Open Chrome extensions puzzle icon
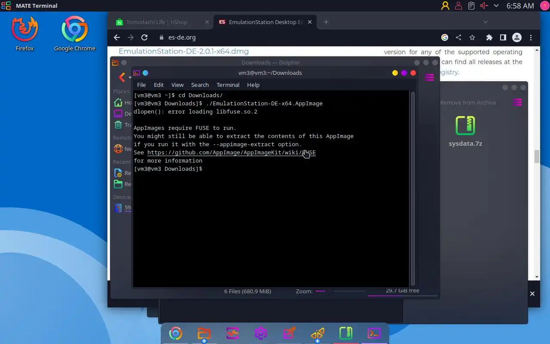Image resolution: width=550 pixels, height=344 pixels. coord(489,37)
